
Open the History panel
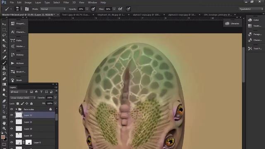coord(17,55)
